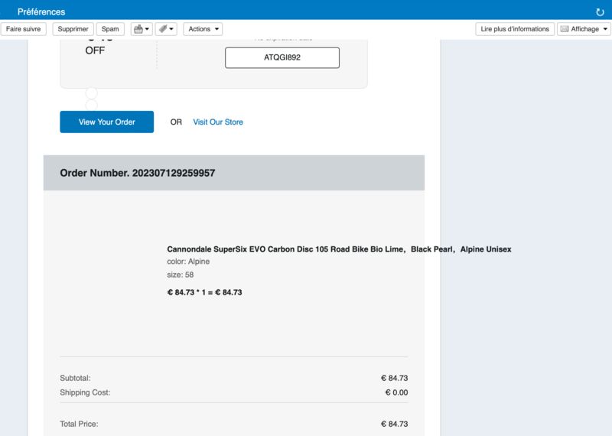Click the View Your Order button
The image size is (612, 436).
point(106,122)
